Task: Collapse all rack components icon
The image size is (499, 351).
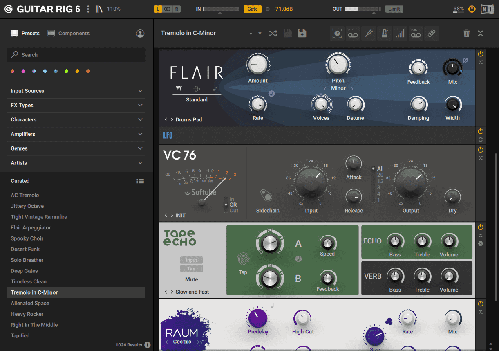Action: 481,34
